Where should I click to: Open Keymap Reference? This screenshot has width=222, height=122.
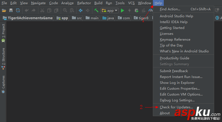[x=183, y=40]
